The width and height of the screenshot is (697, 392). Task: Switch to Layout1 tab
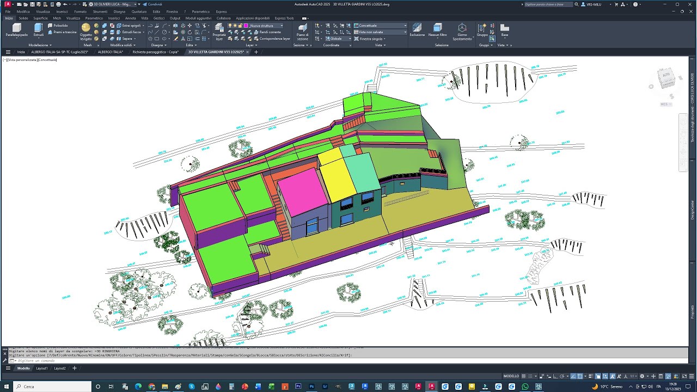click(x=42, y=368)
